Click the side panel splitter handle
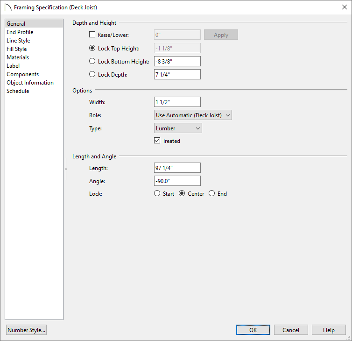This screenshot has width=352, height=341. (66, 169)
